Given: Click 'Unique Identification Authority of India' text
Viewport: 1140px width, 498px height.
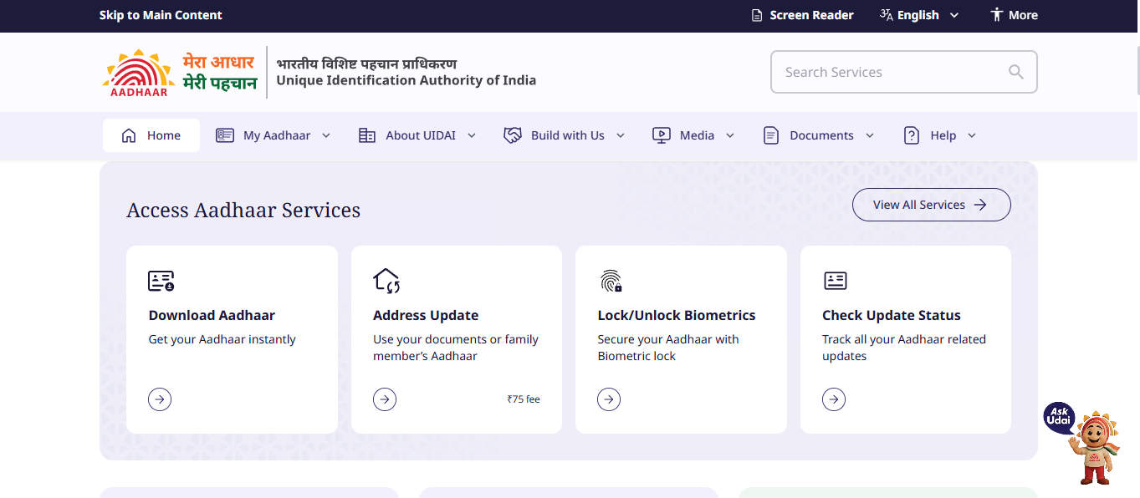Looking at the screenshot, I should (406, 81).
